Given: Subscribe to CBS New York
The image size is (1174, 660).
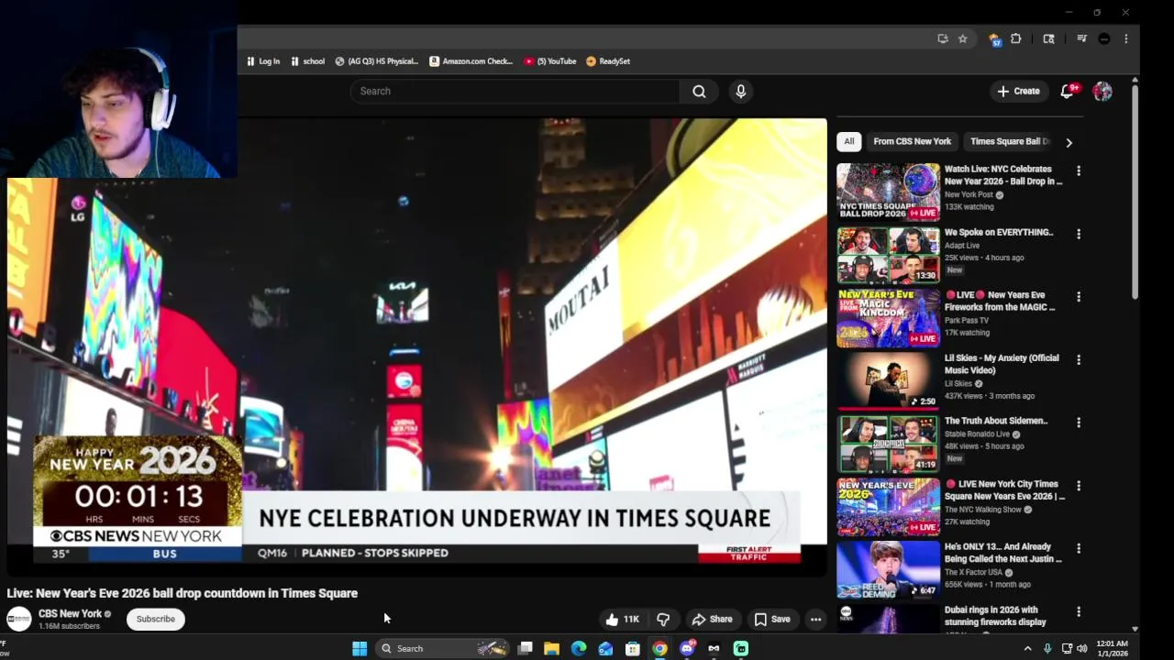Looking at the screenshot, I should pyautogui.click(x=155, y=620).
